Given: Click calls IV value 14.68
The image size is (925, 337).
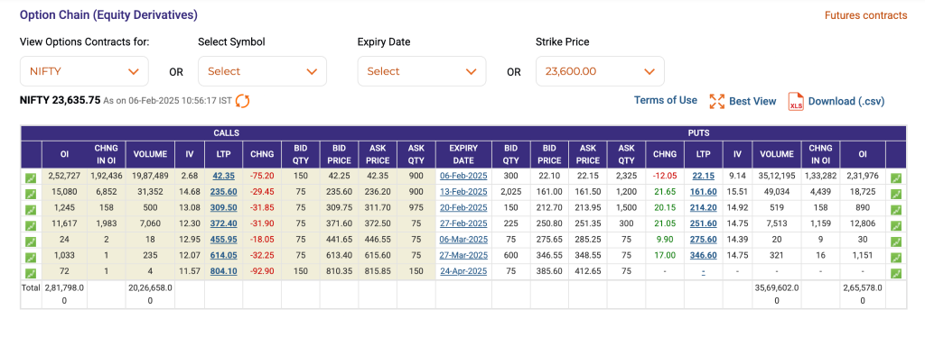Looking at the screenshot, I should (x=190, y=192).
